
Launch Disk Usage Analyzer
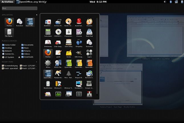click(58, 43)
